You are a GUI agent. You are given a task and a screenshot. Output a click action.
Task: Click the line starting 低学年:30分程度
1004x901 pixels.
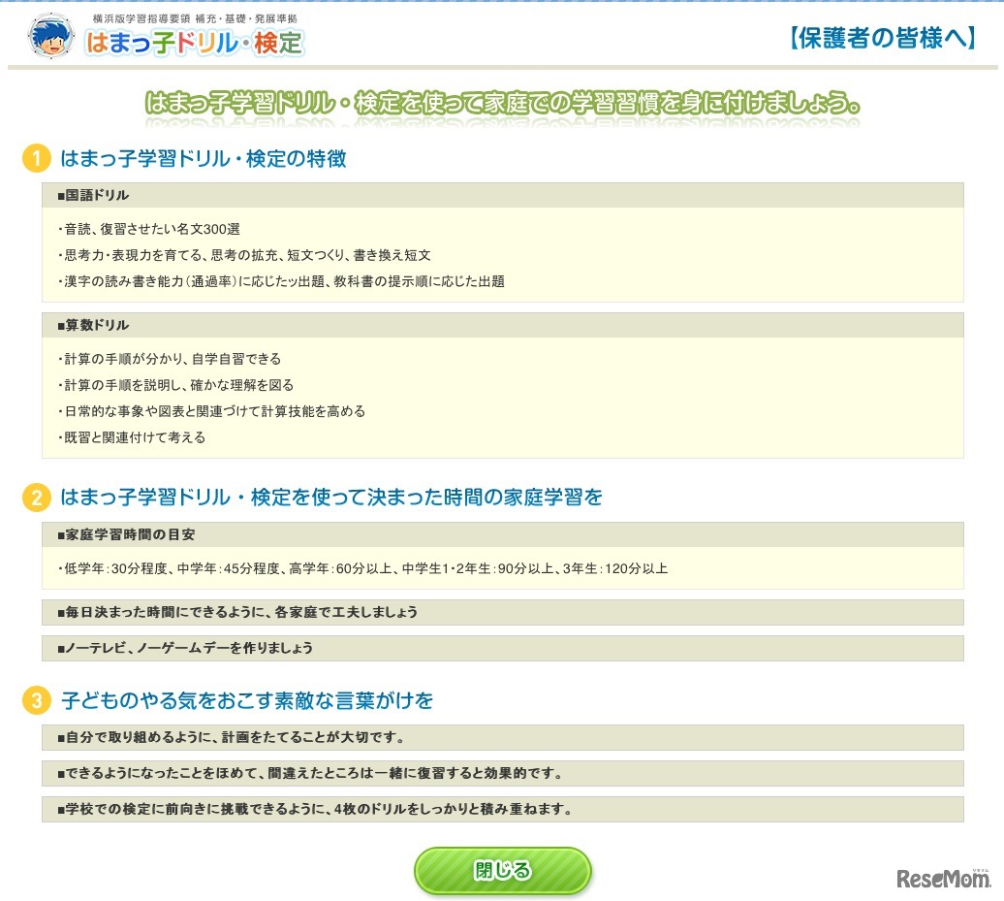pos(363,568)
